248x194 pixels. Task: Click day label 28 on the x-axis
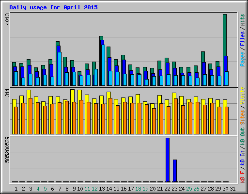pyautogui.click(x=211, y=189)
